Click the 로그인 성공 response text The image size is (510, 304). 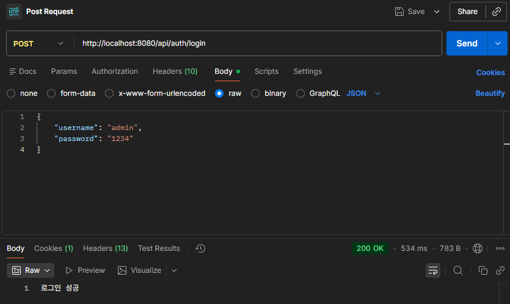pyautogui.click(x=60, y=288)
